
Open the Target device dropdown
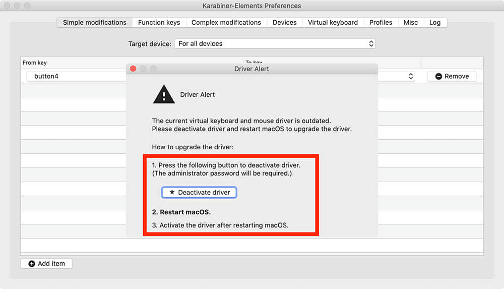(x=275, y=44)
